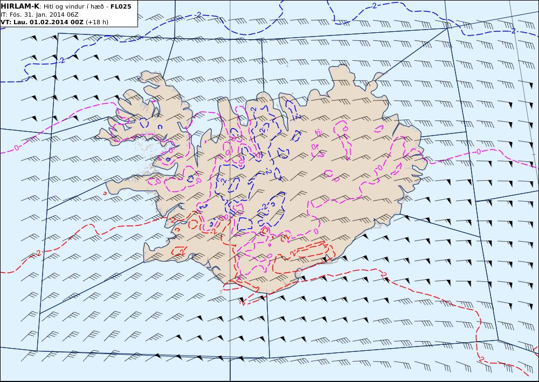Image resolution: width=539 pixels, height=382 pixels.
Task: Click the '4' red temperature contour label
Action: coord(325,246)
